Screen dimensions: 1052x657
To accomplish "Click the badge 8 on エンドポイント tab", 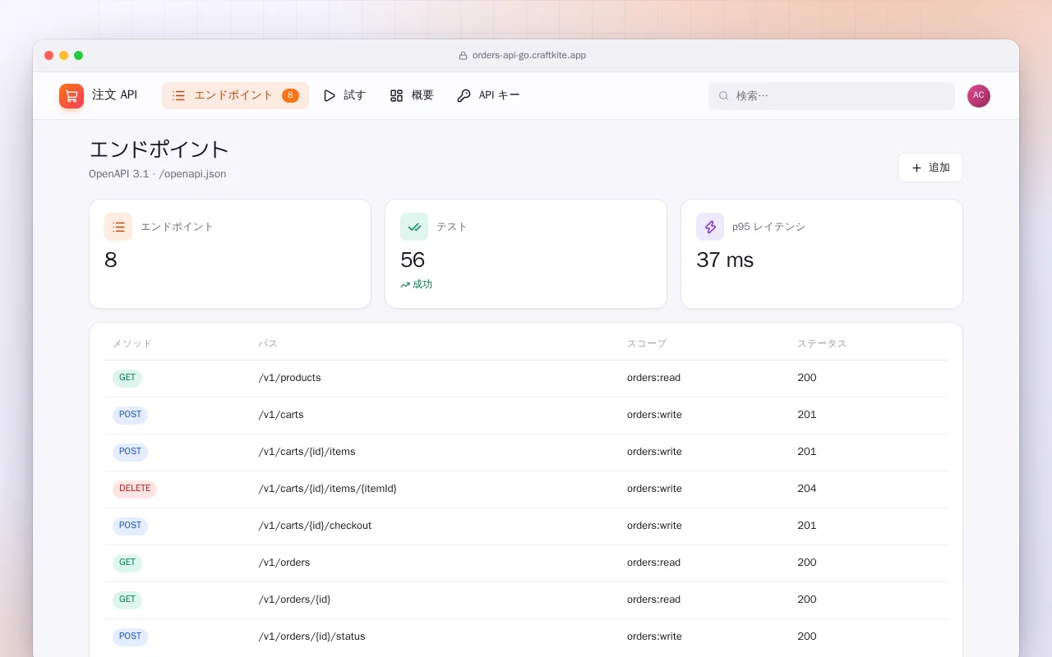I will [x=290, y=95].
